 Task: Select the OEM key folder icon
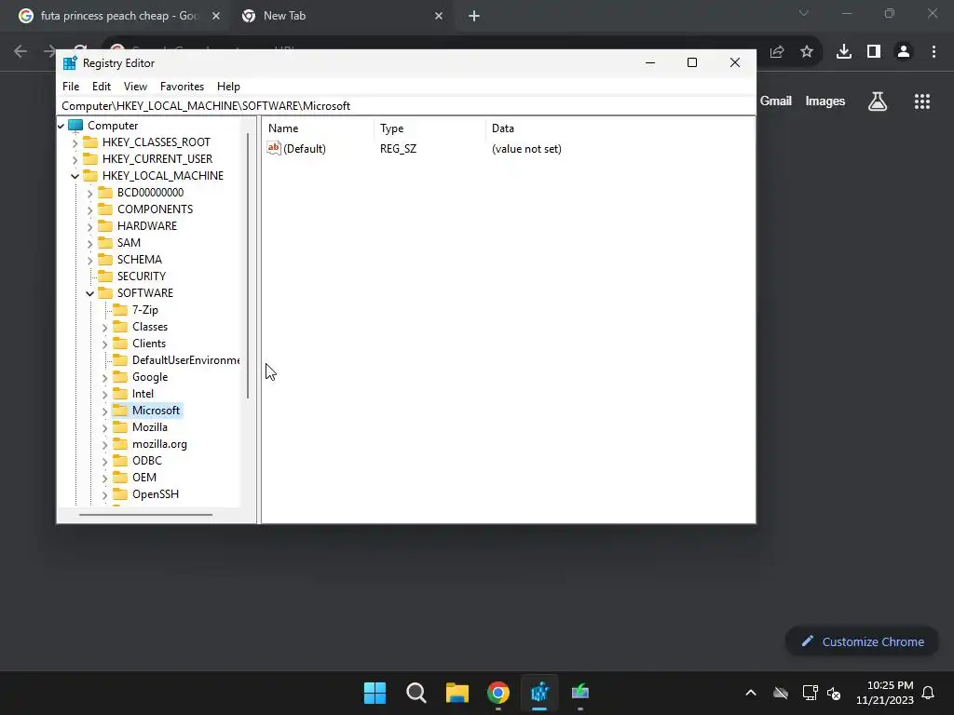(x=120, y=478)
